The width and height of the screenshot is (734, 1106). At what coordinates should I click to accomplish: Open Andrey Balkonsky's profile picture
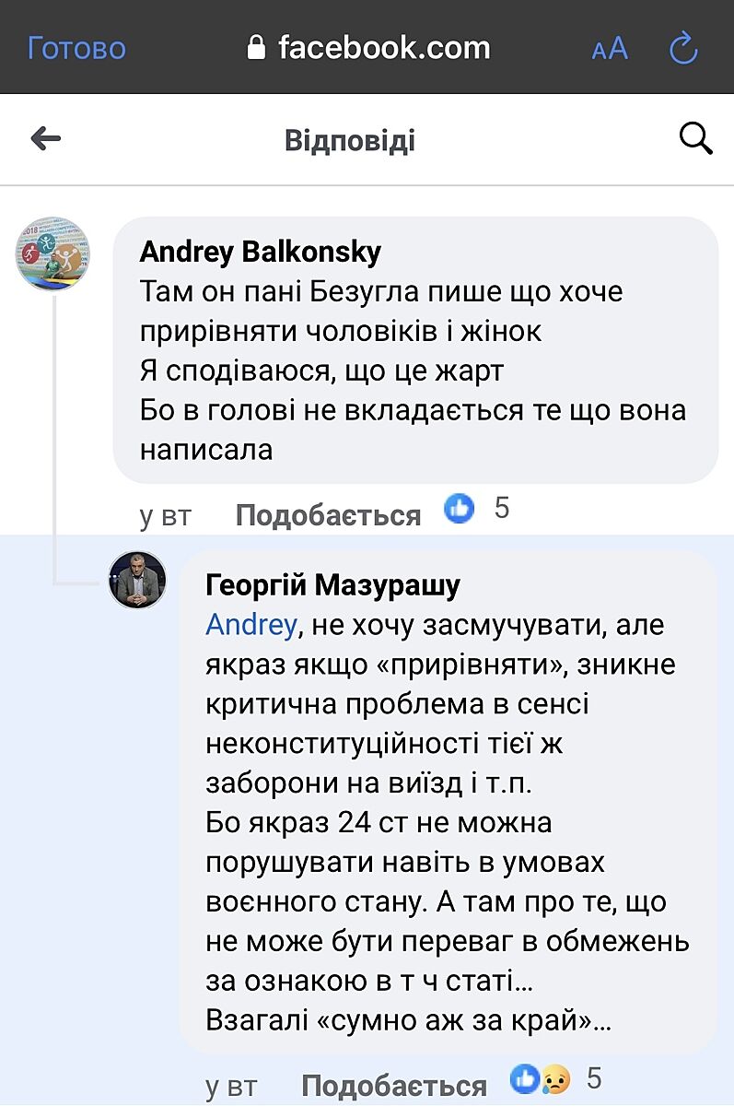(x=52, y=253)
